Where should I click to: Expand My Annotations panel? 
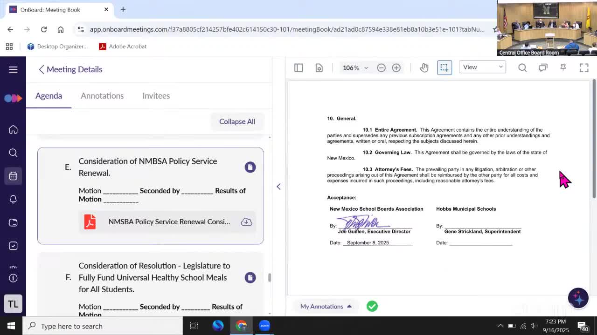tap(326, 306)
